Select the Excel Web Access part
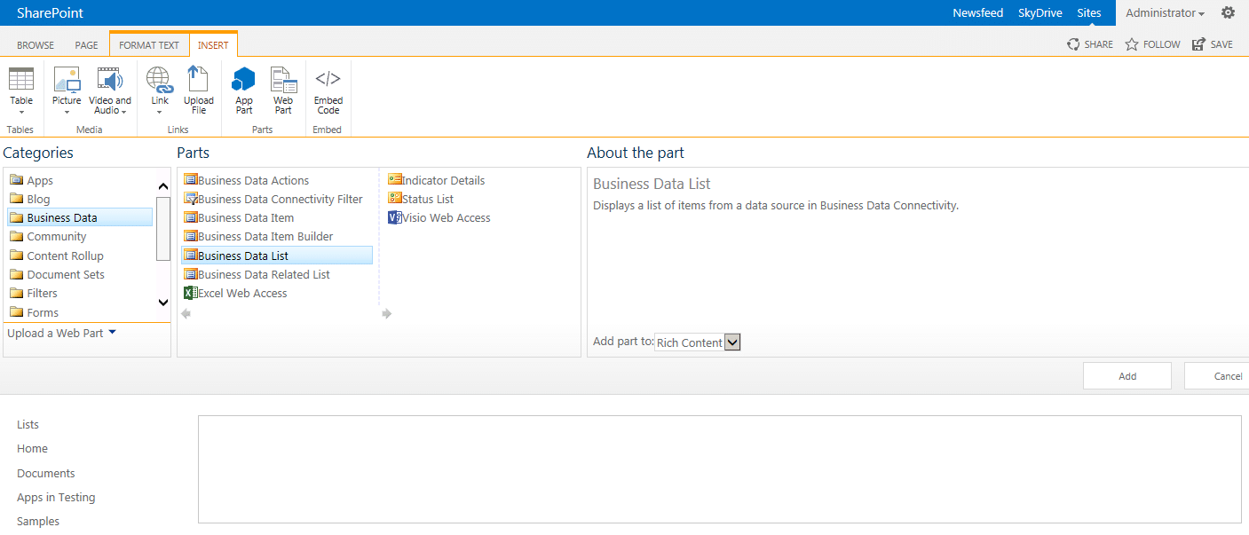Viewport: 1249px width, 535px height. (x=235, y=293)
